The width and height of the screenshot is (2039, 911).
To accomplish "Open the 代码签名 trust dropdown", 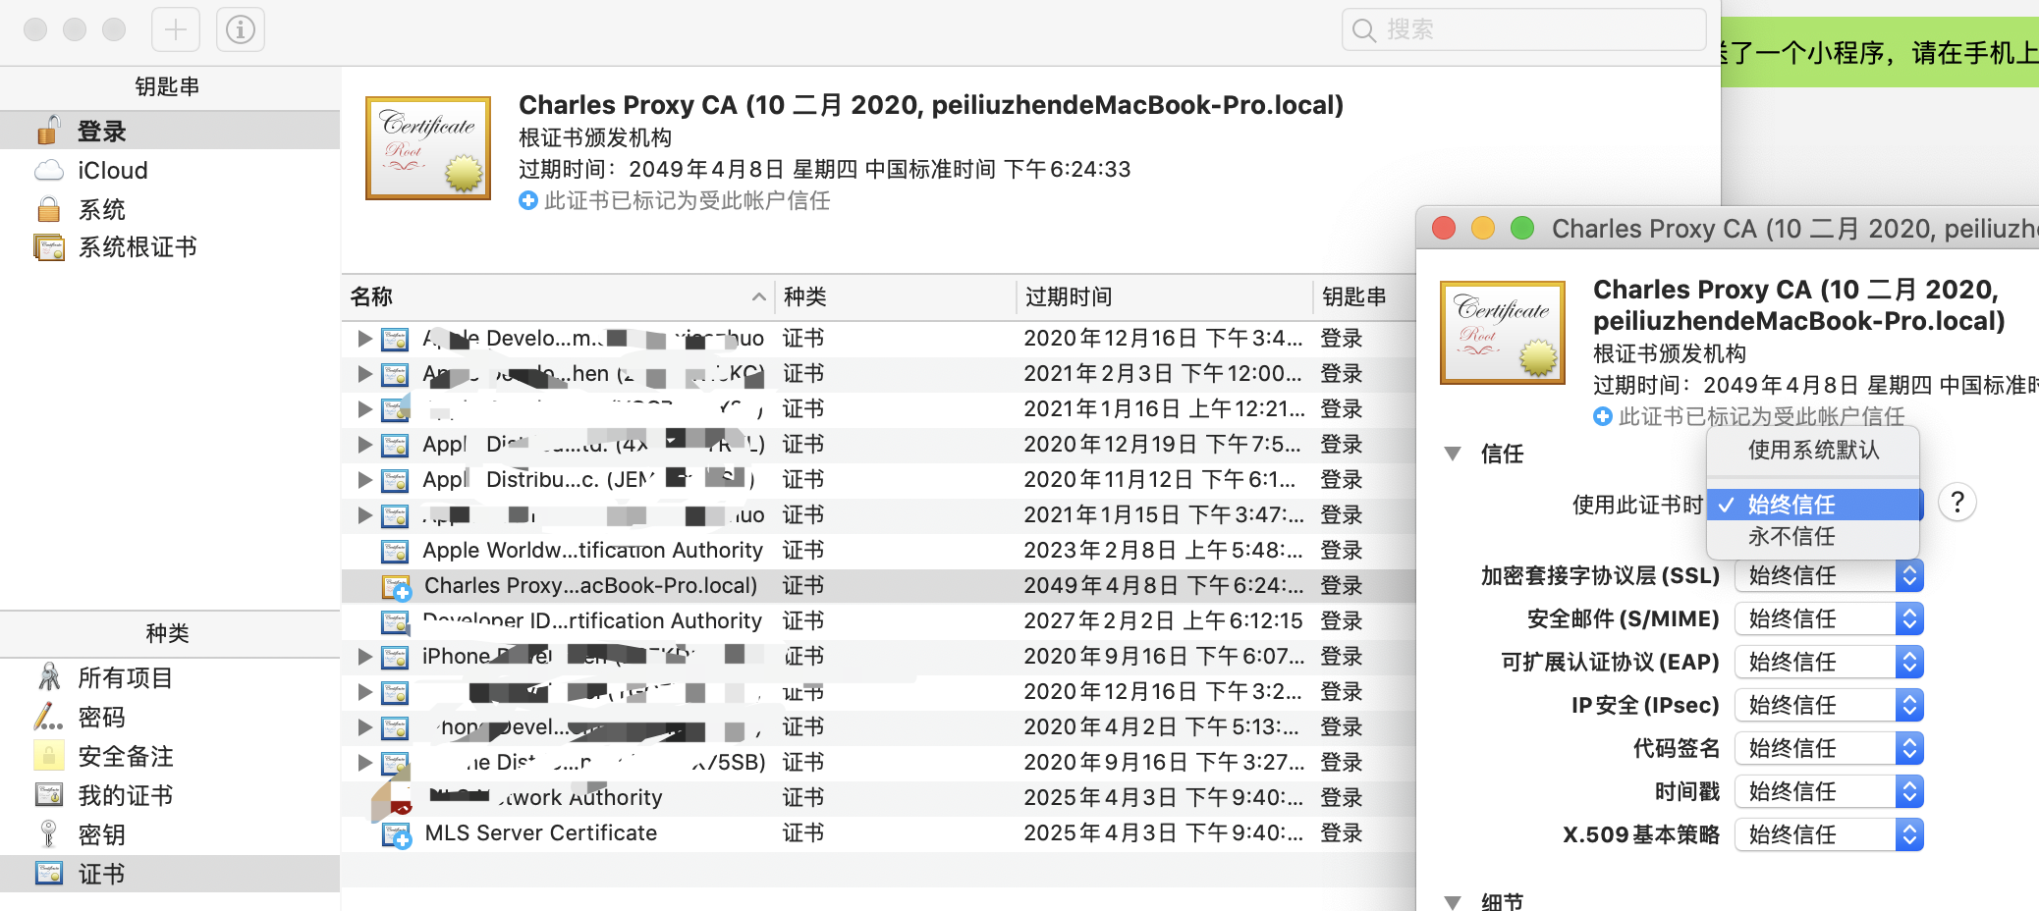I will coord(1829,749).
